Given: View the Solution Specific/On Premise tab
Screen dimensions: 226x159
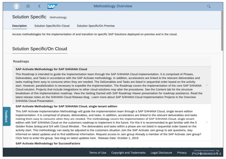Looking at the screenshot, I should coord(96,26).
